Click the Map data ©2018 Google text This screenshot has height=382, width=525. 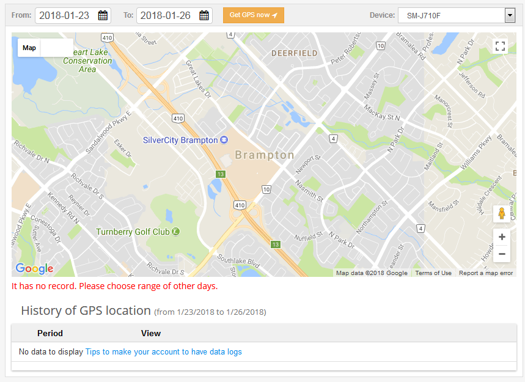pos(372,273)
